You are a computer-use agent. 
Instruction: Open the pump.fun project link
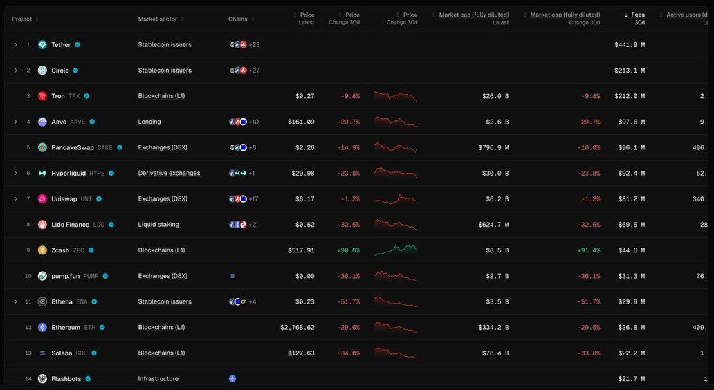tap(65, 276)
